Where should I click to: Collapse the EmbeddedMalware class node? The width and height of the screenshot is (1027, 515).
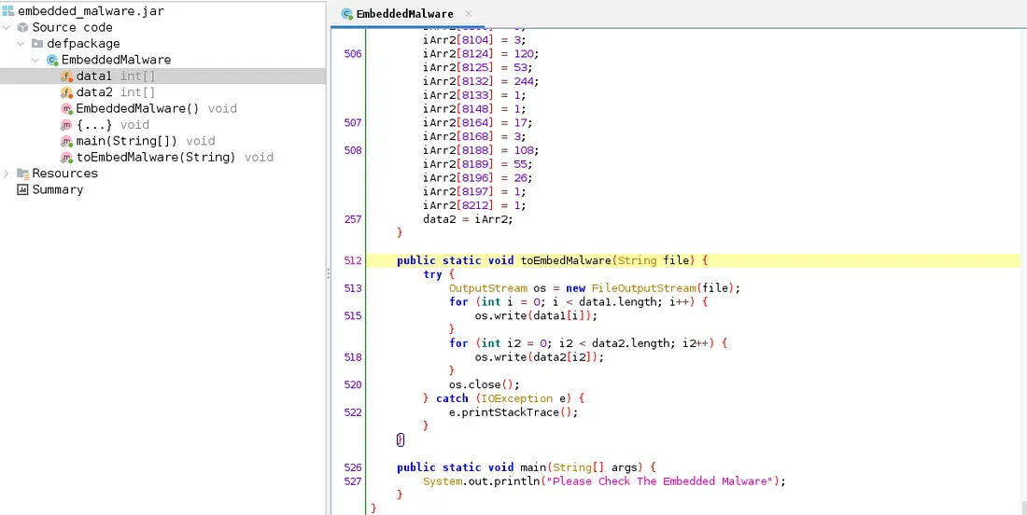point(36,61)
